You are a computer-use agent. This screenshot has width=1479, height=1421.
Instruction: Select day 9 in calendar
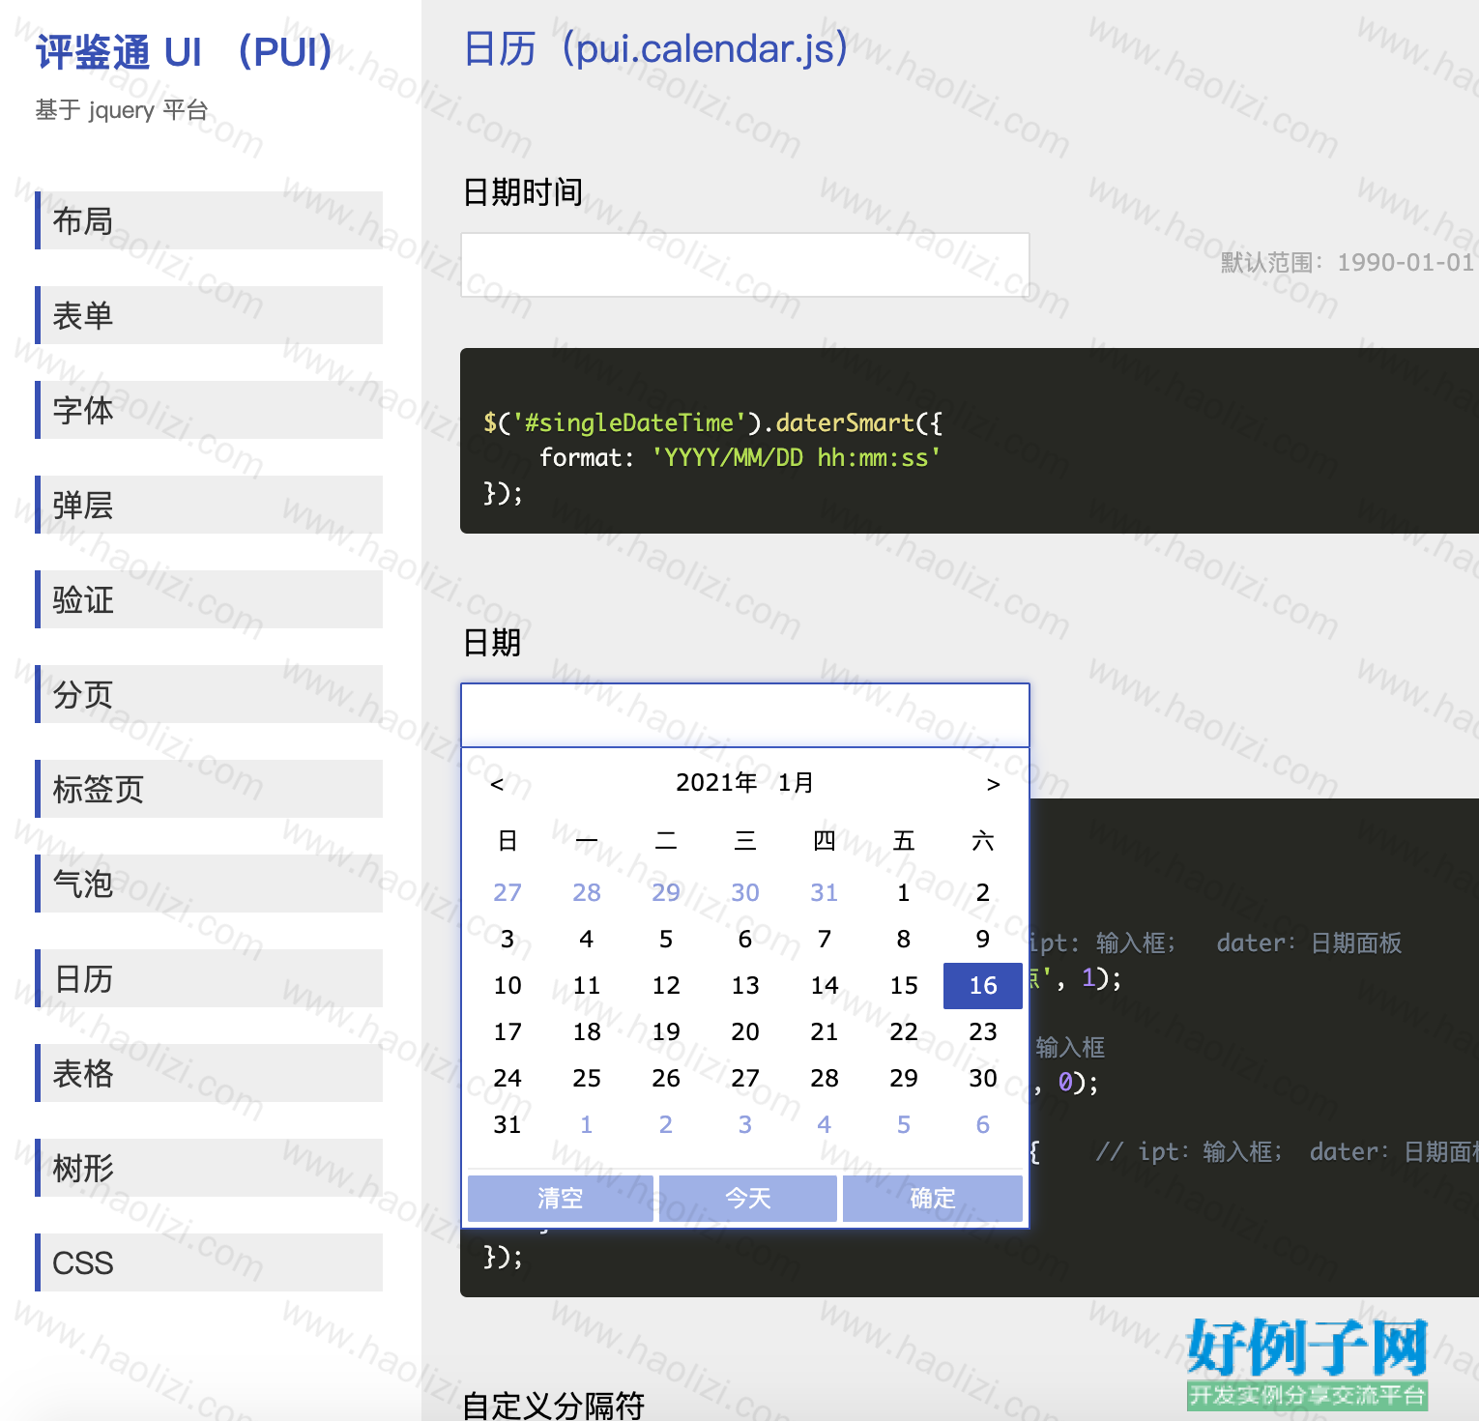pyautogui.click(x=983, y=939)
